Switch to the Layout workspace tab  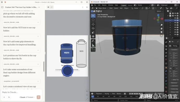pyautogui.click(x=124, y=5)
